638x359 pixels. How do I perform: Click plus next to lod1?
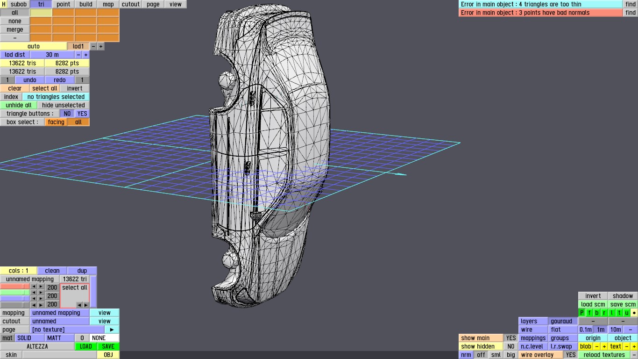point(101,46)
